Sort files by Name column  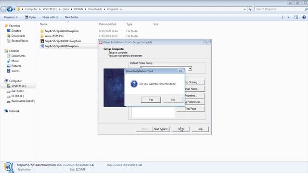[x=44, y=24]
